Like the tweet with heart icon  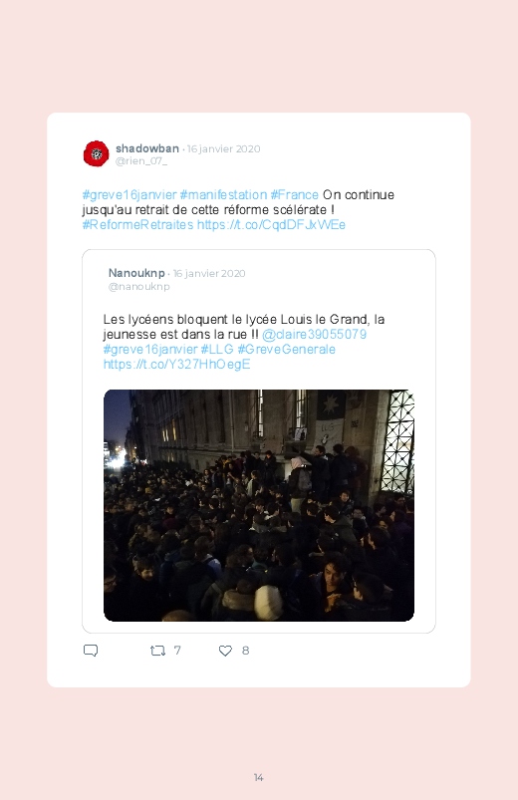click(225, 651)
